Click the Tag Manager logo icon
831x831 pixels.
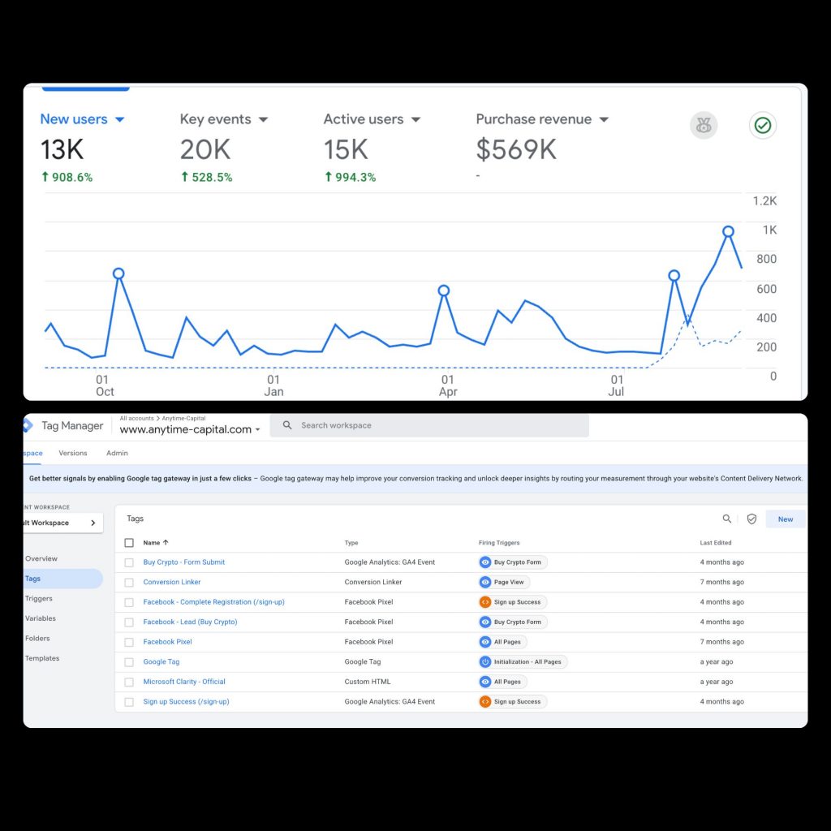pos(29,425)
